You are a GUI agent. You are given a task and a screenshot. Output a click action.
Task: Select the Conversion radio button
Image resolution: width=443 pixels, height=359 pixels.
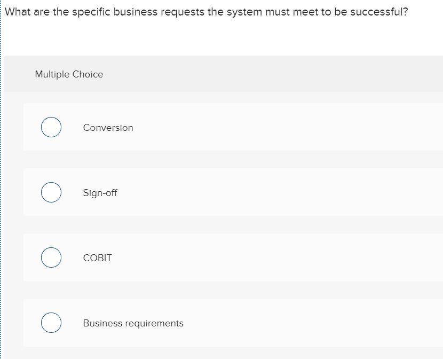[51, 127]
